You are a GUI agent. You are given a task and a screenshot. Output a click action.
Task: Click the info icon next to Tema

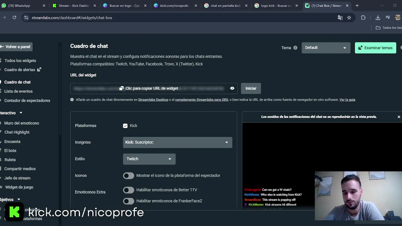[295, 48]
